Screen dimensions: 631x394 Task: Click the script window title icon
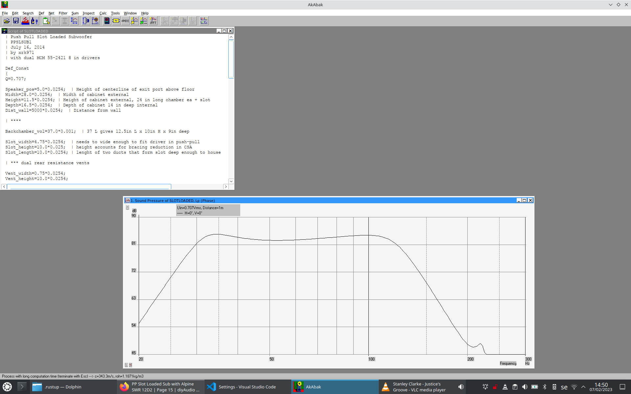click(5, 31)
